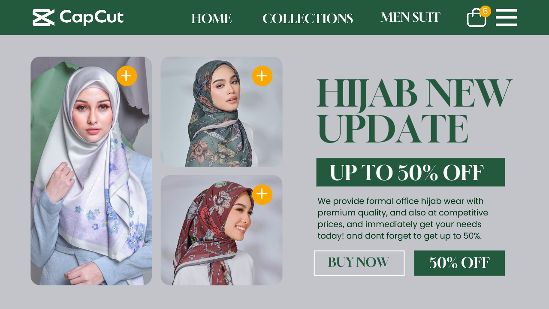The height and width of the screenshot is (309, 549).
Task: Click the green navigation header bar
Action: [x=274, y=18]
